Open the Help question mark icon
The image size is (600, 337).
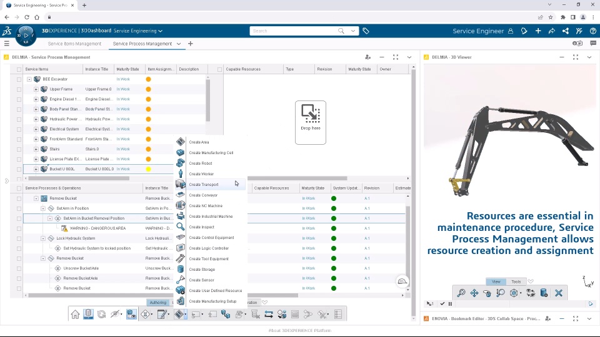click(x=592, y=31)
